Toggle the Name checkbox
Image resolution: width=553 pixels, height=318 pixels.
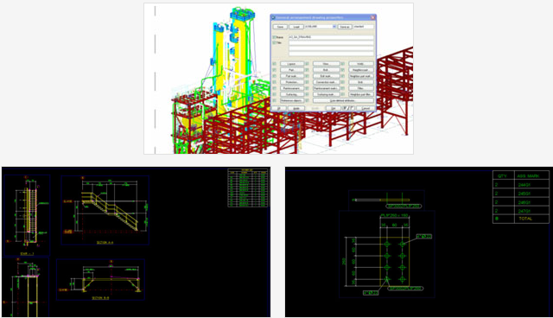pos(274,37)
